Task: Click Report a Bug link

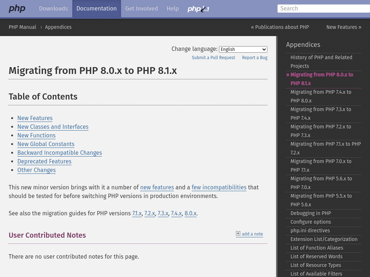Action: 255,58
